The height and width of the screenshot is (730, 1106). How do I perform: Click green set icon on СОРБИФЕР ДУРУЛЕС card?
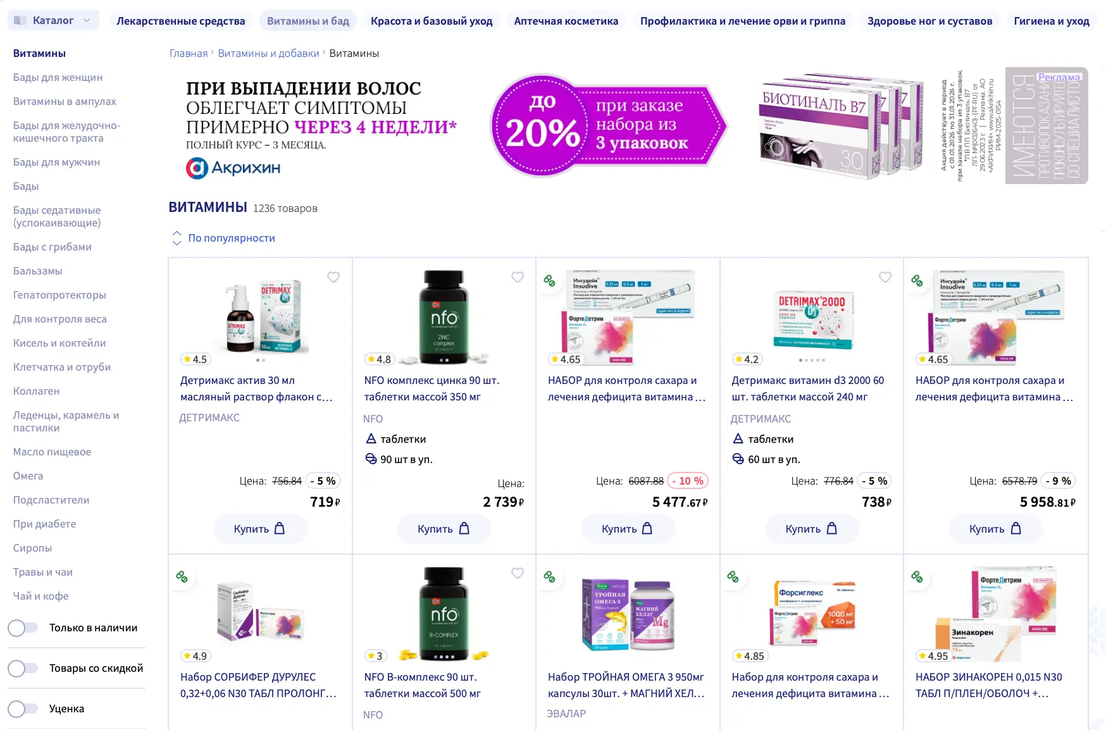pos(182,577)
